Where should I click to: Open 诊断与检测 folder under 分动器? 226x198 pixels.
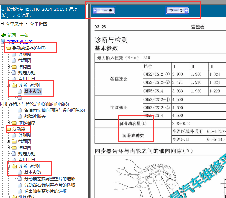pyautogui.click(x=29, y=166)
